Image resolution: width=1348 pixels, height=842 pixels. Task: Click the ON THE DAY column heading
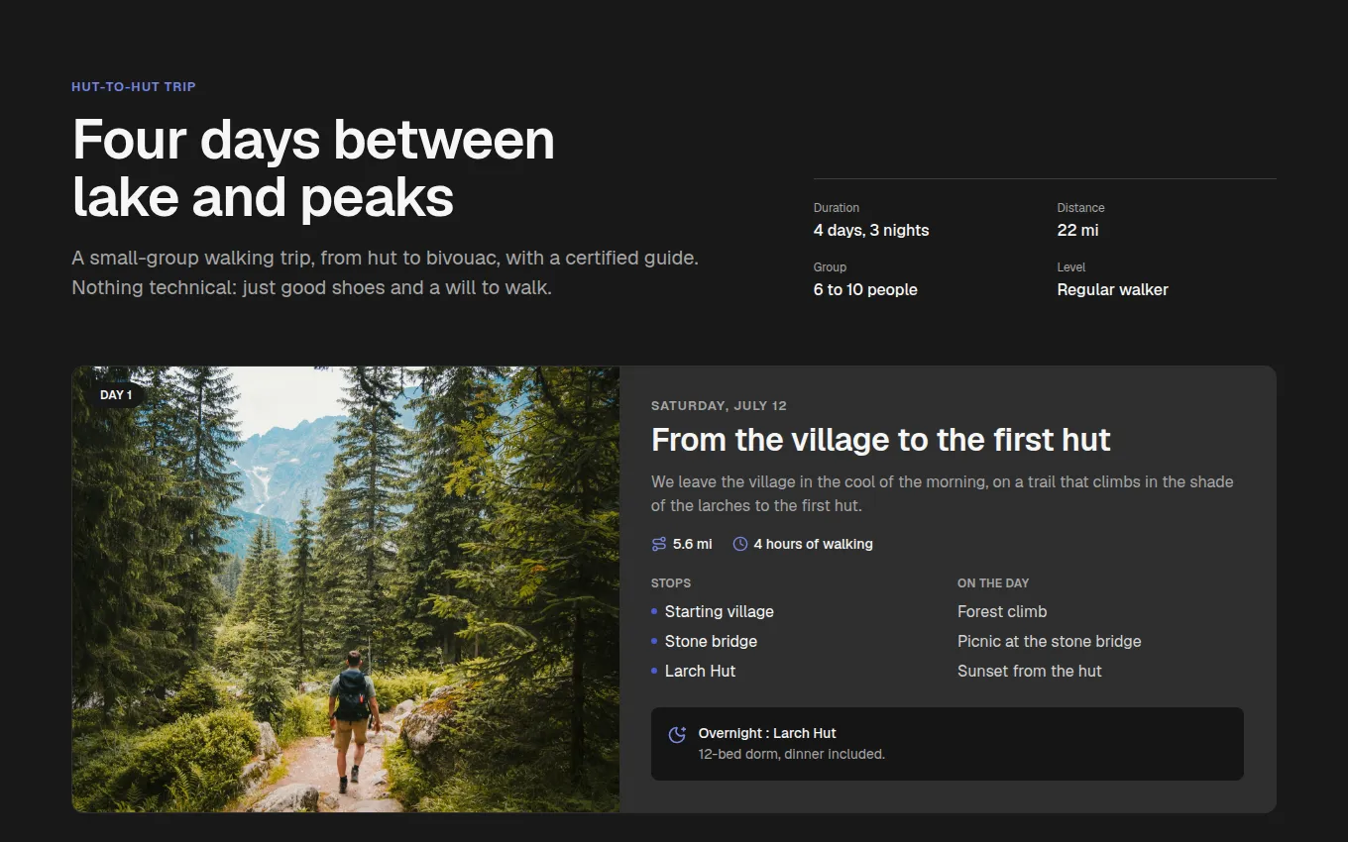993,583
